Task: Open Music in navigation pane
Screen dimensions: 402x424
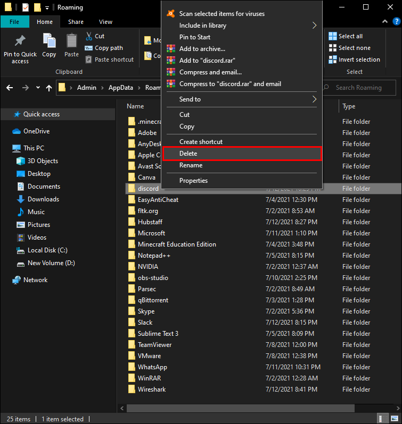Action: (x=31, y=211)
